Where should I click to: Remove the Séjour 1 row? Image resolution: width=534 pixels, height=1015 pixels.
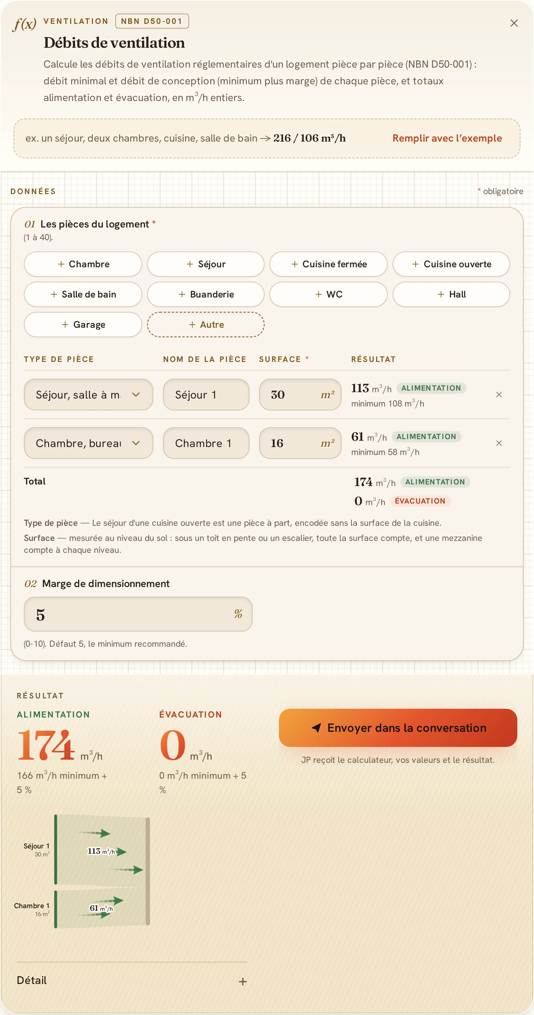coord(499,395)
